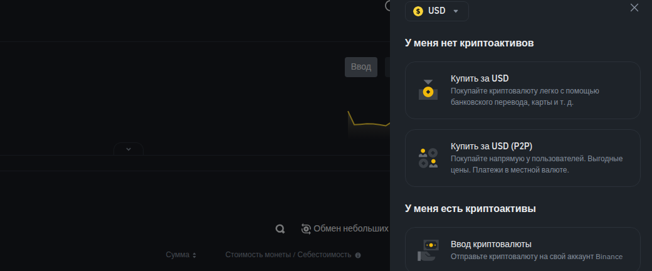This screenshot has height=271, width=652.
Task: Click the Сумма sort arrows icon
Action: click(x=194, y=255)
